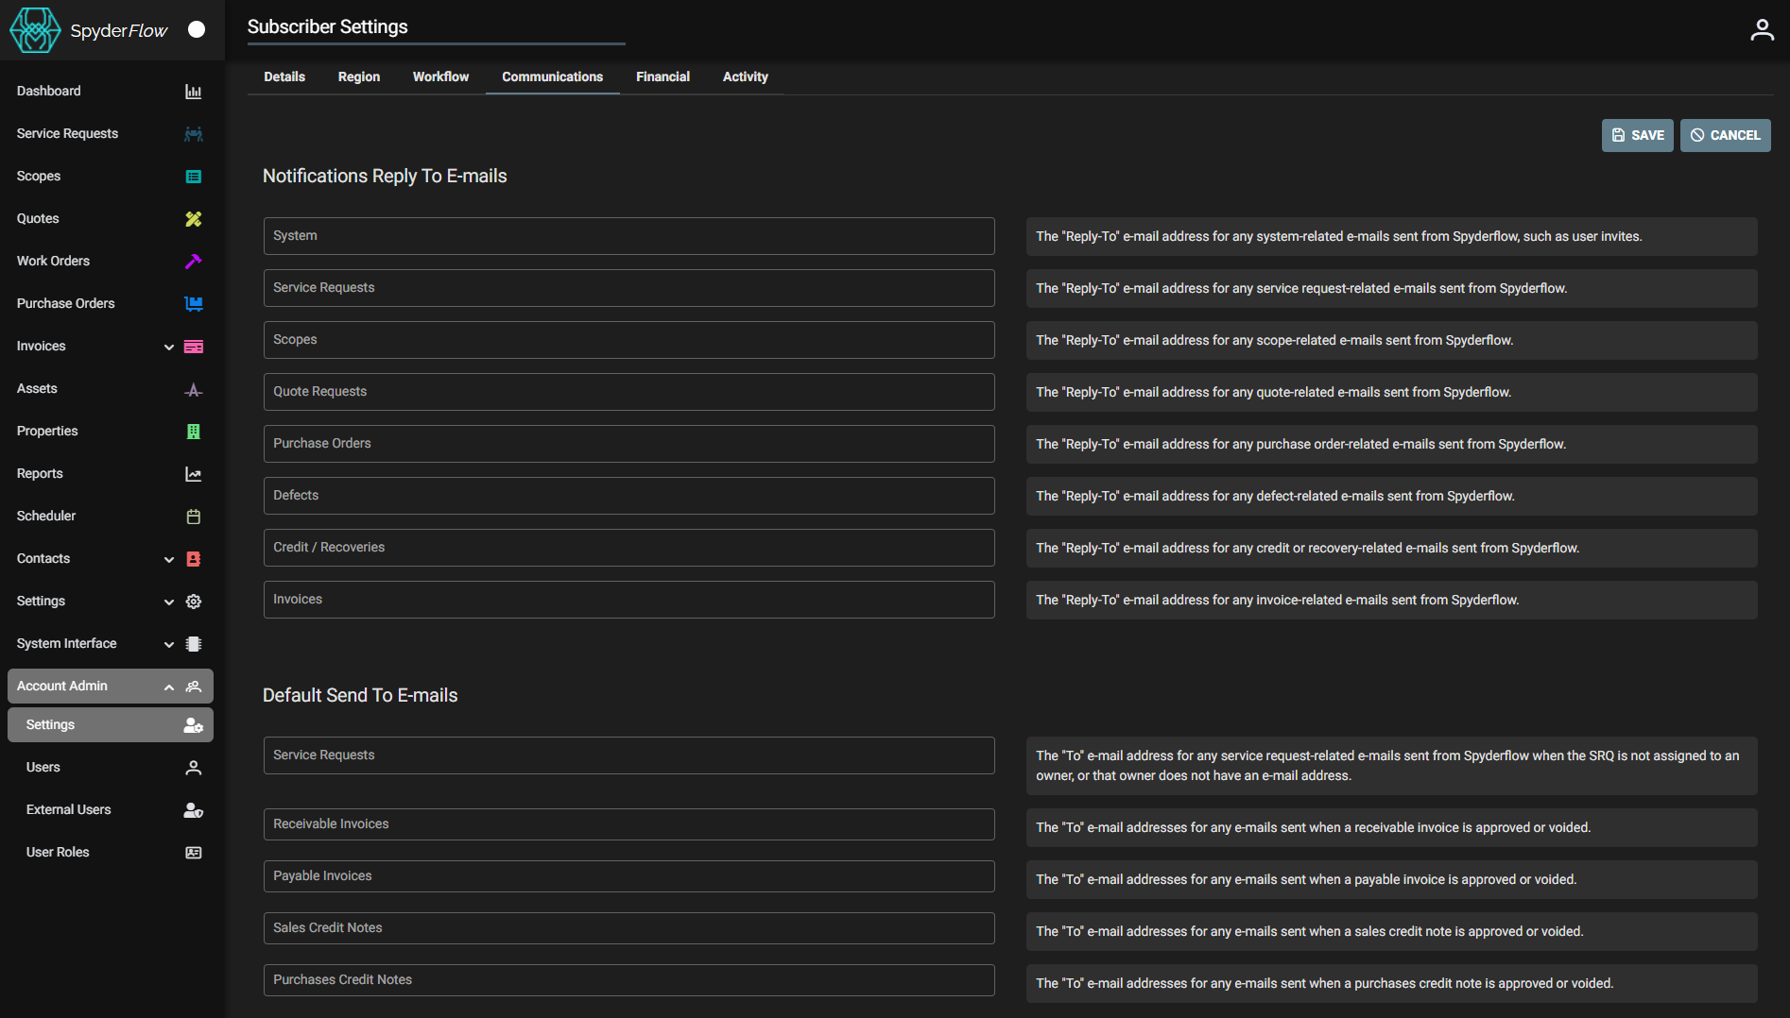Click the Quotes scissors icon
The height and width of the screenshot is (1018, 1790).
click(193, 218)
